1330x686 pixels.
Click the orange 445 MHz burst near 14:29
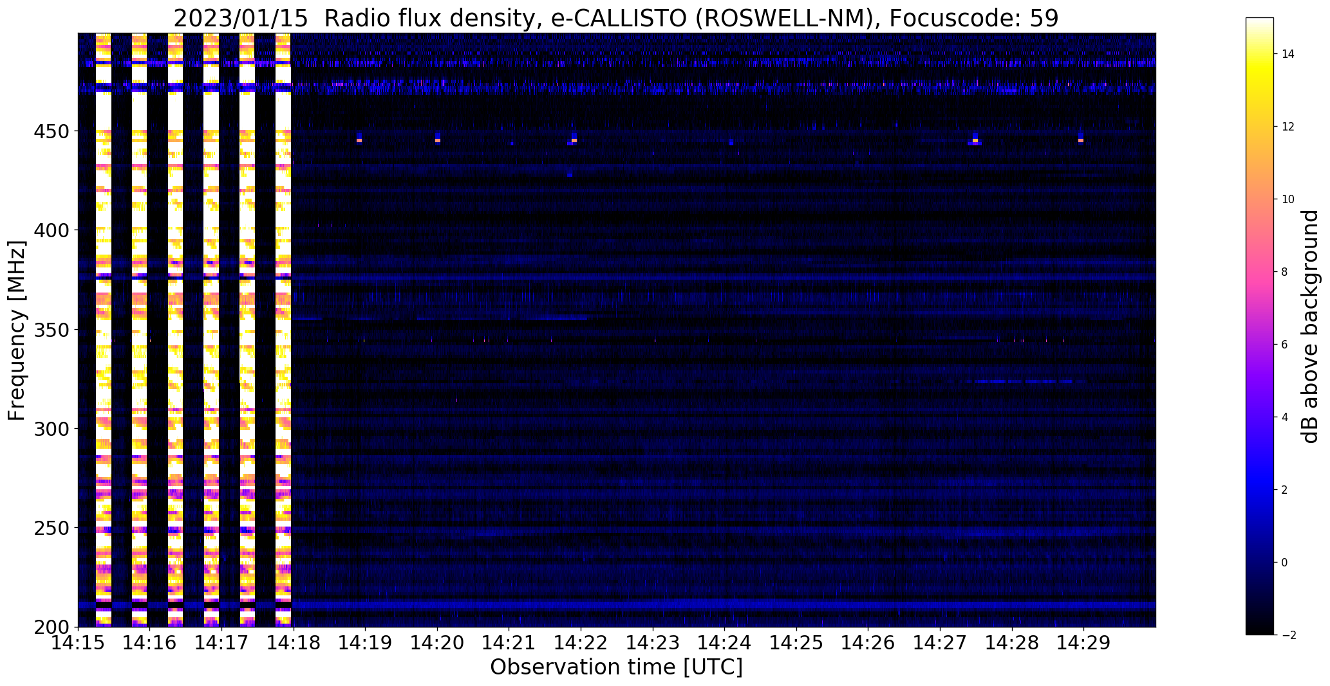[x=1081, y=140]
